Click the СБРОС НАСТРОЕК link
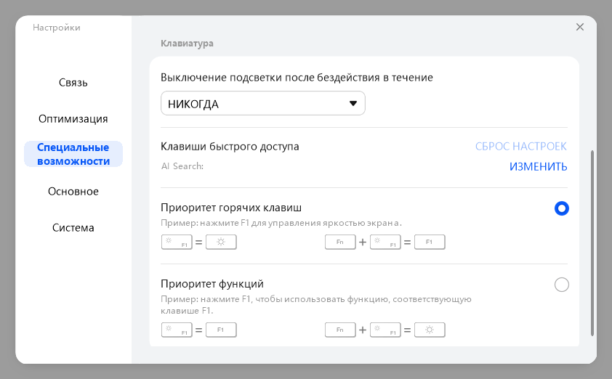612x379 pixels. coord(520,147)
